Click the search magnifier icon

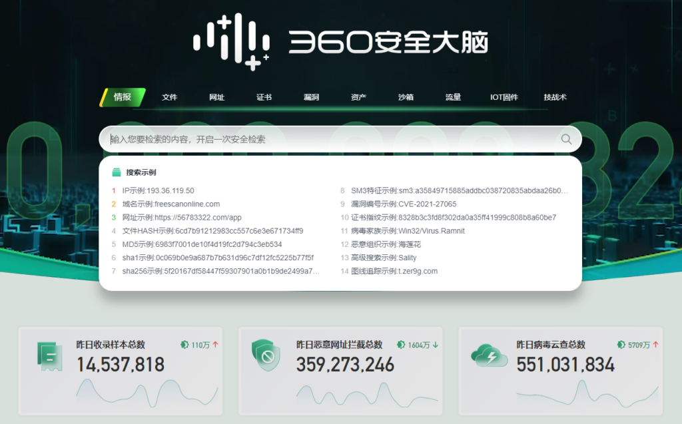point(565,139)
